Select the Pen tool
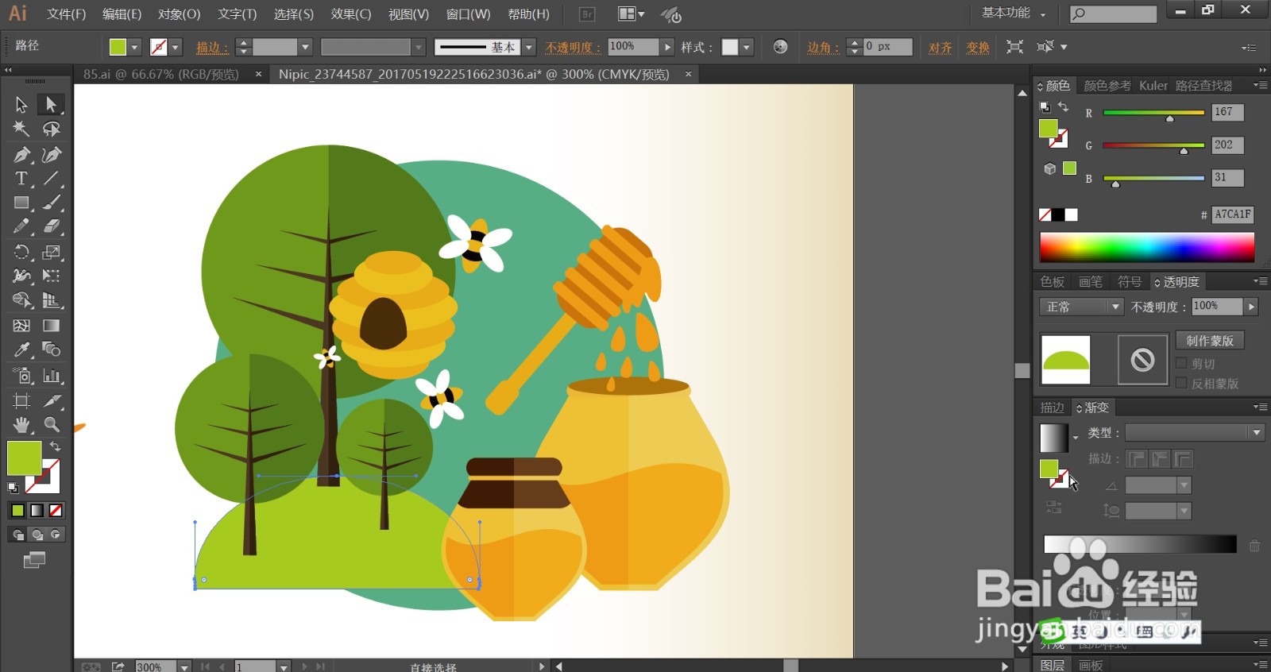 [x=21, y=154]
